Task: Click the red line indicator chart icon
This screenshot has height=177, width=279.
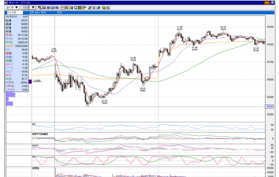Action: tap(63, 8)
